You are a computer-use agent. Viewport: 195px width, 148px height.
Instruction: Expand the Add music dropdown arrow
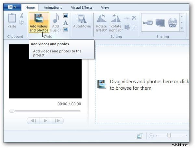(x=60, y=30)
